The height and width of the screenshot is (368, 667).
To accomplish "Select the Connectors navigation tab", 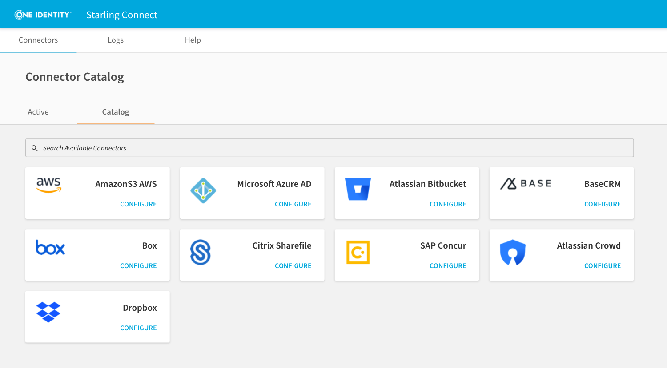I will point(38,40).
